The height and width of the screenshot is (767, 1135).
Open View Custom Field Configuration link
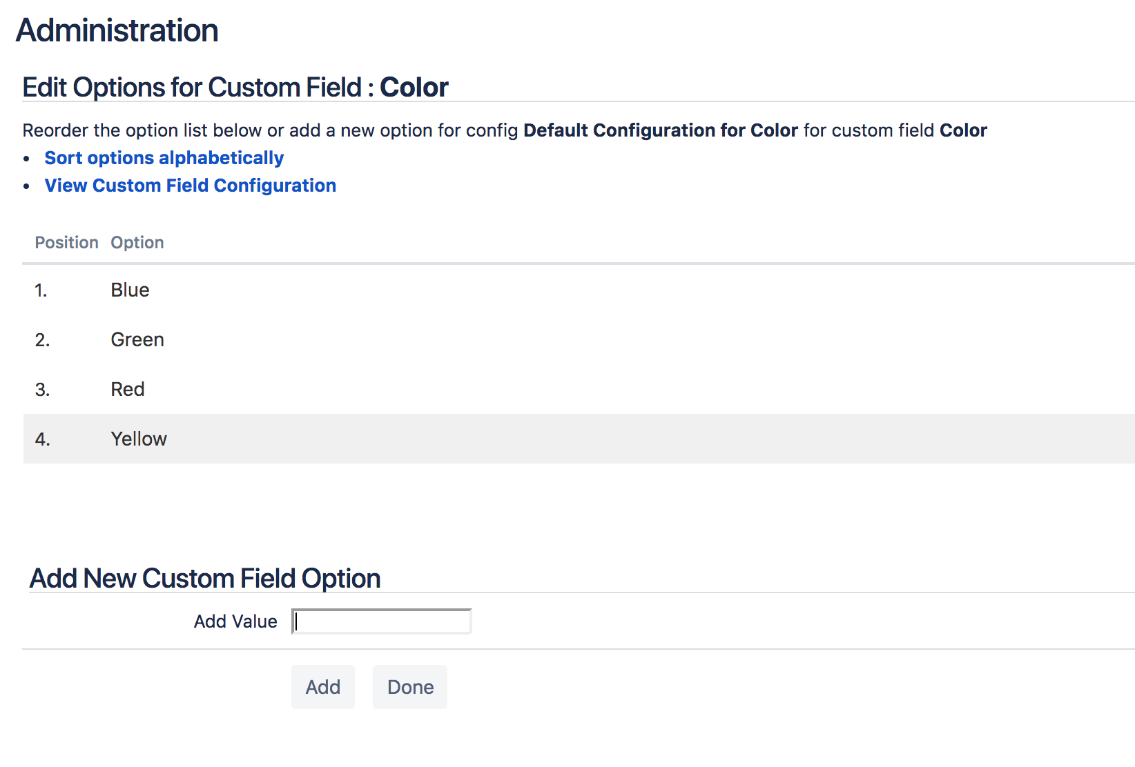(x=190, y=186)
